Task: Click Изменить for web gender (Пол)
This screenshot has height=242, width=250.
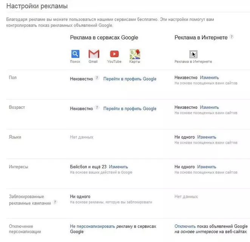Action: (209, 78)
